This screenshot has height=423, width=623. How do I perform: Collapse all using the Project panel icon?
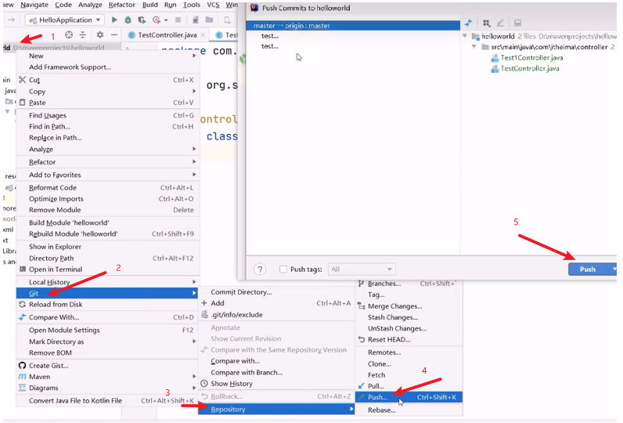[x=83, y=34]
